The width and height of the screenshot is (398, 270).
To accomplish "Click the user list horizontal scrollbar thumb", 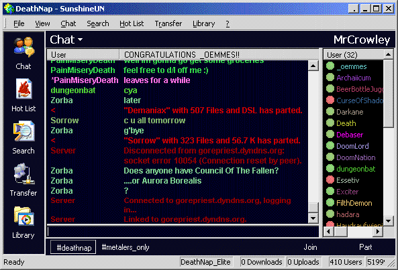I will pyautogui.click(x=341, y=232).
